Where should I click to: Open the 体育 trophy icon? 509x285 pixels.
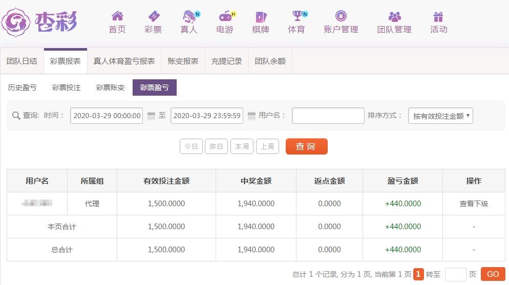[x=297, y=15]
